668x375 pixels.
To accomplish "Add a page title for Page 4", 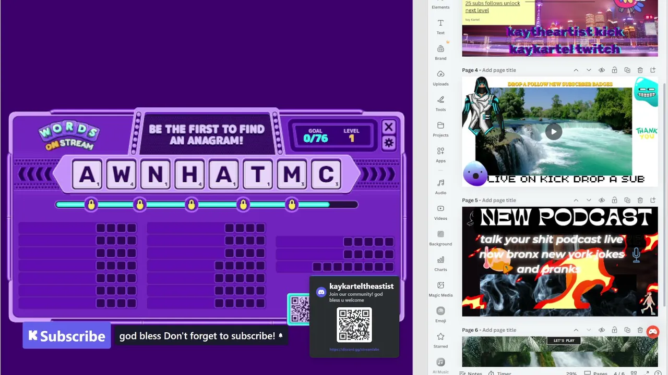I will (x=499, y=70).
